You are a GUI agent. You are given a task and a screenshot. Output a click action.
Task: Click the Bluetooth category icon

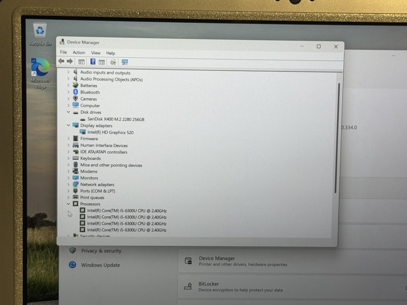(x=76, y=92)
